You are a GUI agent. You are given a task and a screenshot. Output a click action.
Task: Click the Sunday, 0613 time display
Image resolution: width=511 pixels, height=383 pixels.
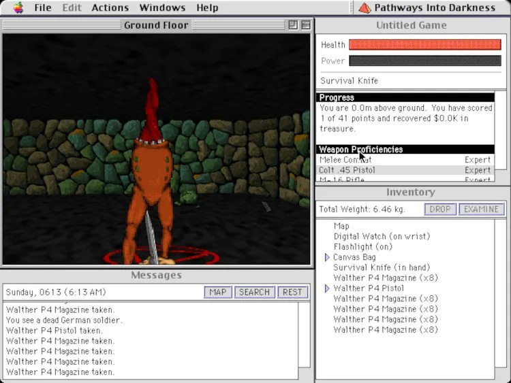coord(56,292)
